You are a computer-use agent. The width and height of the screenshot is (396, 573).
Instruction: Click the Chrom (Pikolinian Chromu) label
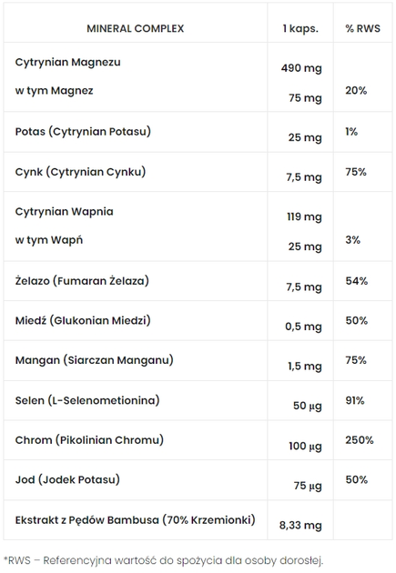89,440
